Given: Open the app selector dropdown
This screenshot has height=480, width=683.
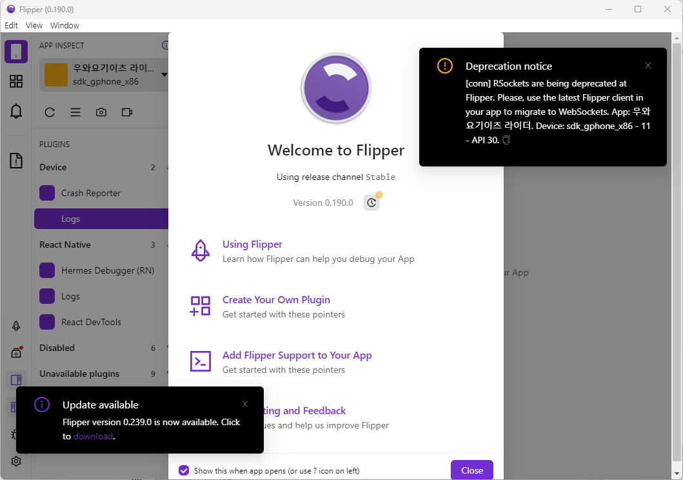Looking at the screenshot, I should coord(104,75).
